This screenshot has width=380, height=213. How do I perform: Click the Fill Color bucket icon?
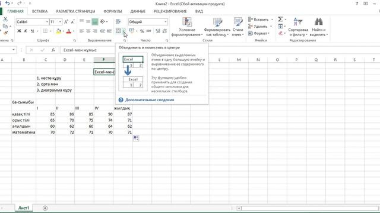58,31
